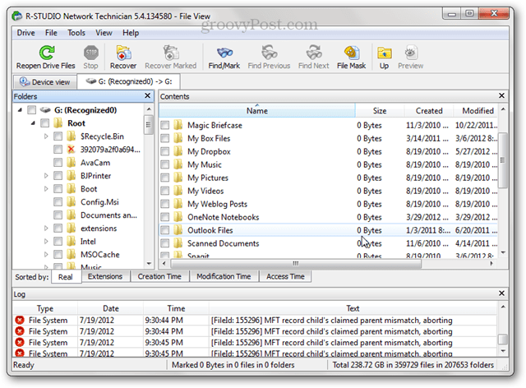Click the Find Next icon

314,53
